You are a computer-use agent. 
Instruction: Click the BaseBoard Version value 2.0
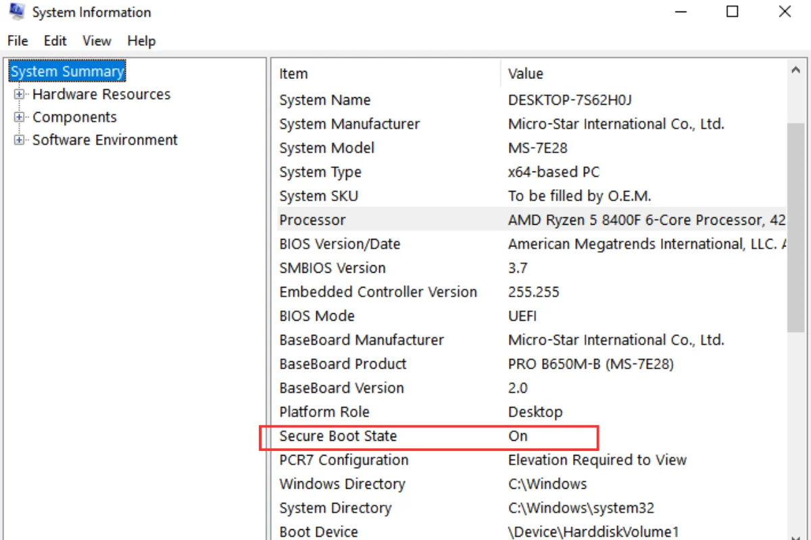point(518,387)
